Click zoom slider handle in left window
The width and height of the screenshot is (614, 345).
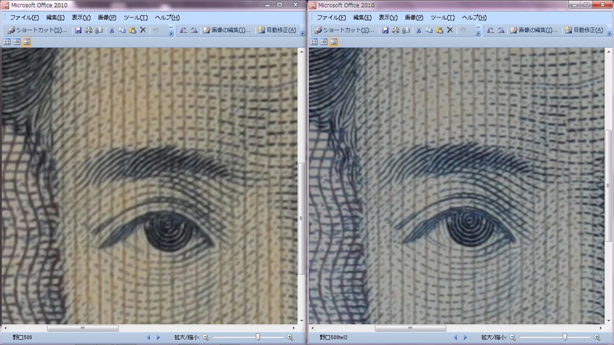(258, 337)
